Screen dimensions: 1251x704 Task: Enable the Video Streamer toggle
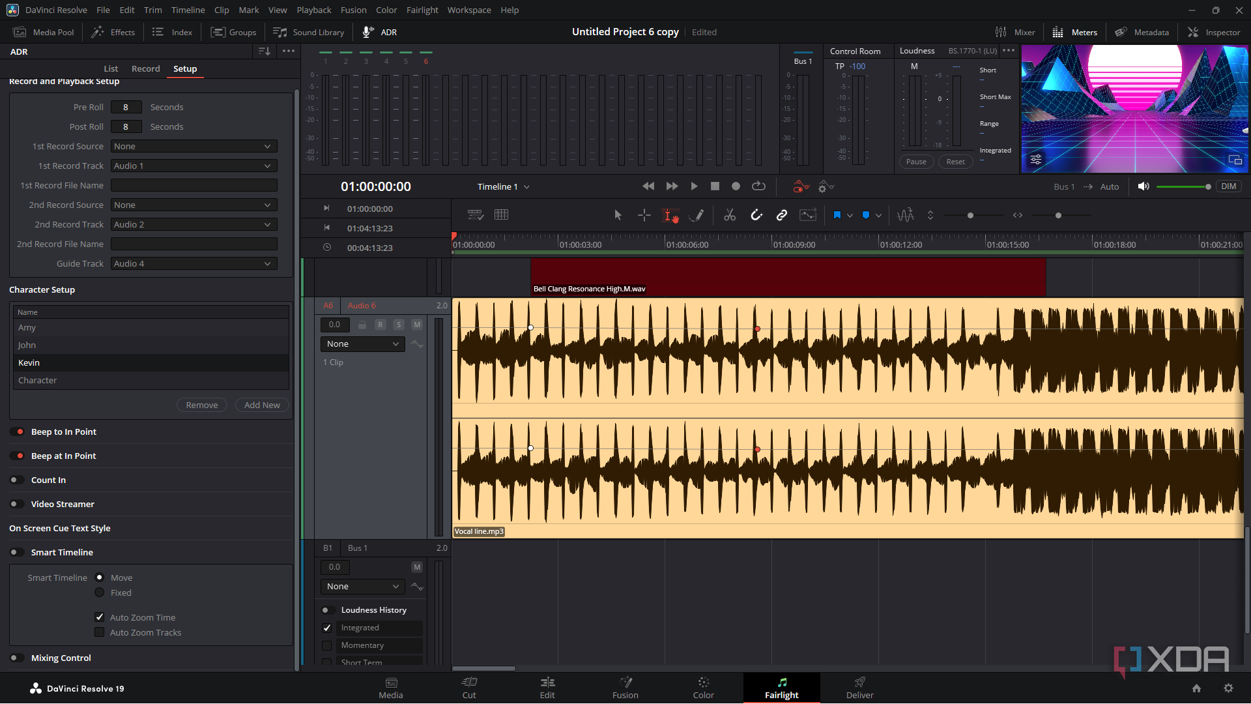point(18,504)
